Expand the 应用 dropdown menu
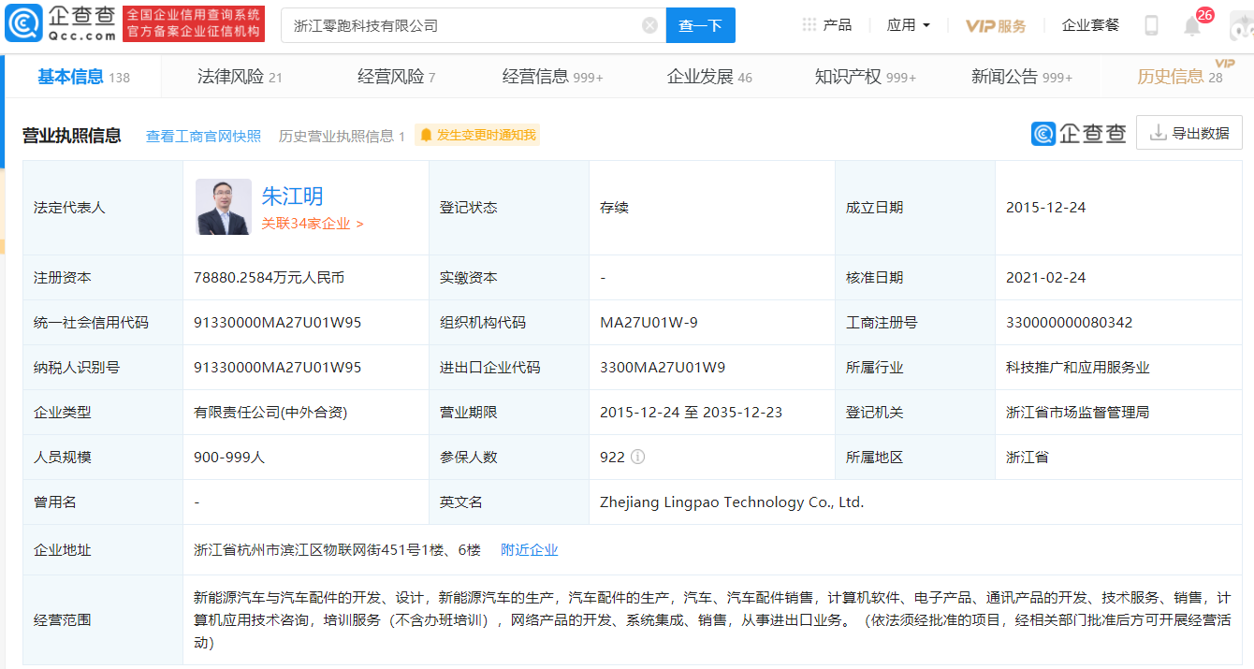Image resolution: width=1254 pixels, height=669 pixels. pos(908,25)
